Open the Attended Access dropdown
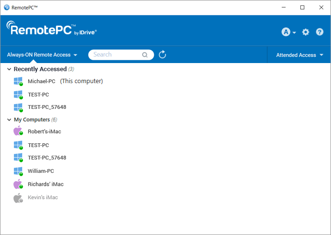This screenshot has width=331, height=235. pyautogui.click(x=299, y=55)
